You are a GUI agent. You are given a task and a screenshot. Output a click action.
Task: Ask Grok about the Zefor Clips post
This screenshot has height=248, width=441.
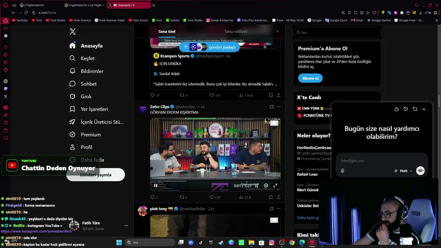click(x=271, y=107)
